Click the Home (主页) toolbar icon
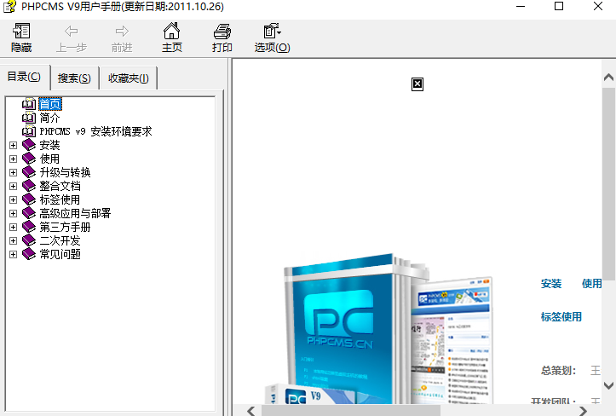Screen dimensions: 616x416 172,38
